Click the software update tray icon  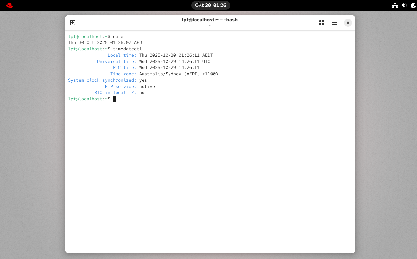pos(413,5)
